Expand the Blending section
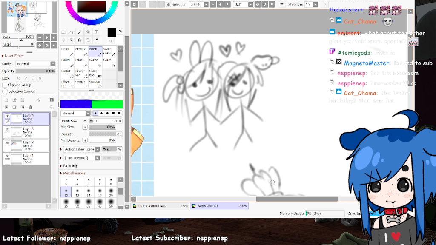Viewport: 436px width, 245px height. (70, 166)
